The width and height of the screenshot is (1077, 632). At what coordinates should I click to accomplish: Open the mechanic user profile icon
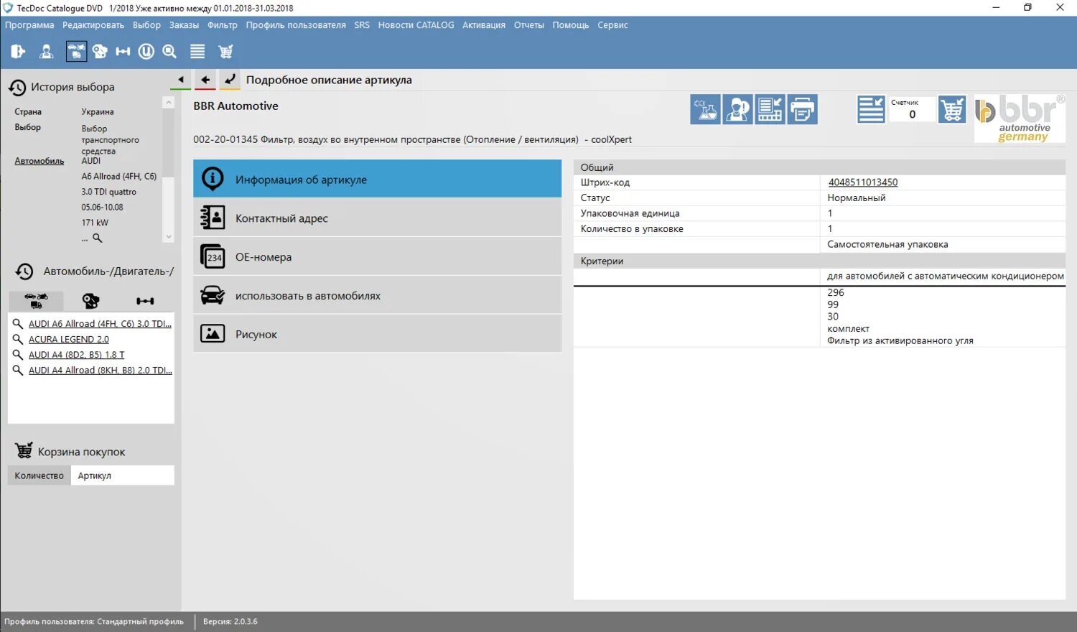pos(47,52)
